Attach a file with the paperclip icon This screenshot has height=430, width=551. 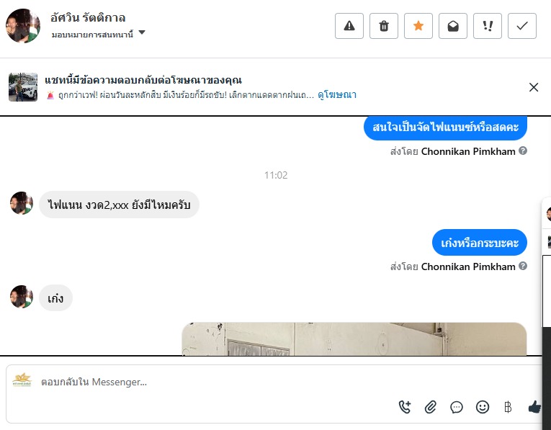(x=431, y=407)
